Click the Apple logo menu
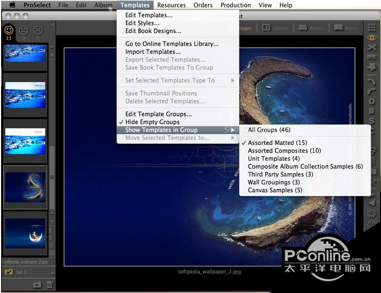The width and height of the screenshot is (381, 293). pos(11,5)
